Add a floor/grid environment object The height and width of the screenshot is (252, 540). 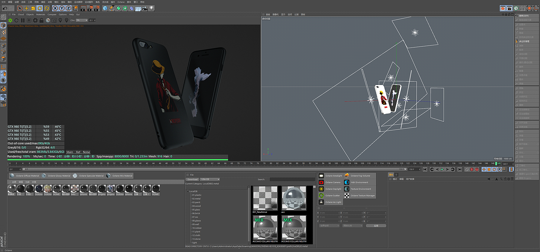pos(138,8)
